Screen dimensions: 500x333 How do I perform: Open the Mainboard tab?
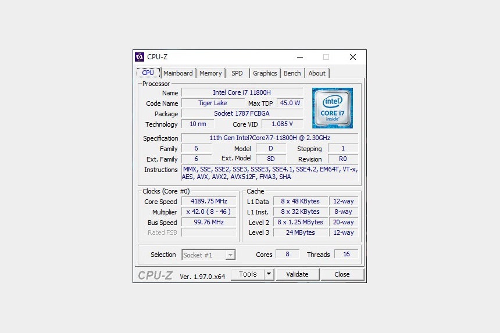point(178,73)
